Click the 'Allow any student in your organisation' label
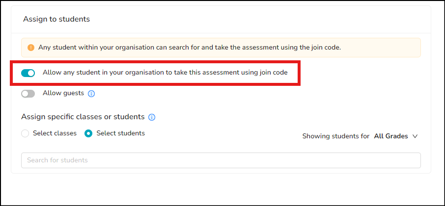This screenshot has height=206, width=445. pos(165,73)
